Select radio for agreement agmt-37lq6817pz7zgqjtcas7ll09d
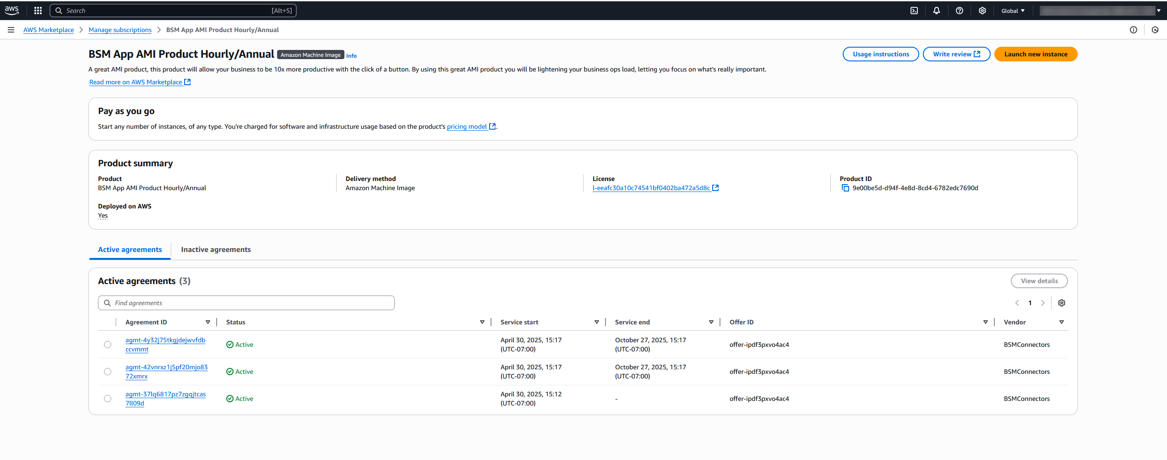 point(107,398)
